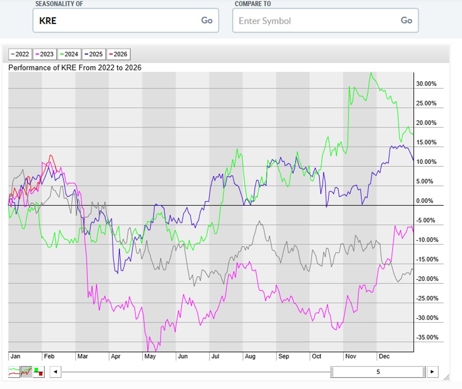Click the years-range slider showing 5
Image resolution: width=462 pixels, height=389 pixels.
378,372
